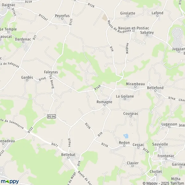Image resolution: width=185 pixels, height=185 pixels.
Task: Select the Bellebat village marker
Action: point(68,158)
